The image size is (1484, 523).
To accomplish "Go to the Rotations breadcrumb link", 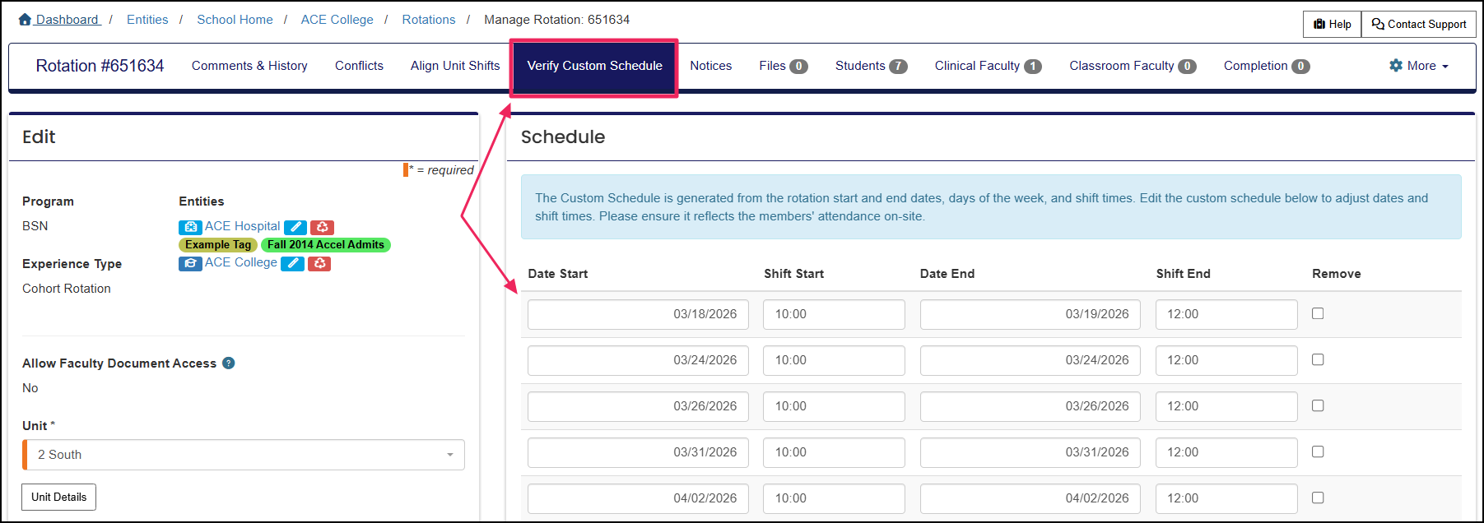I will 428,20.
